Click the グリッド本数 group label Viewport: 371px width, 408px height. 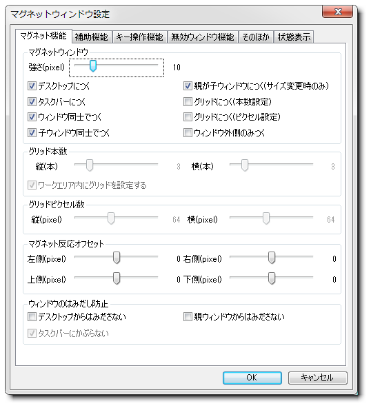coord(48,151)
